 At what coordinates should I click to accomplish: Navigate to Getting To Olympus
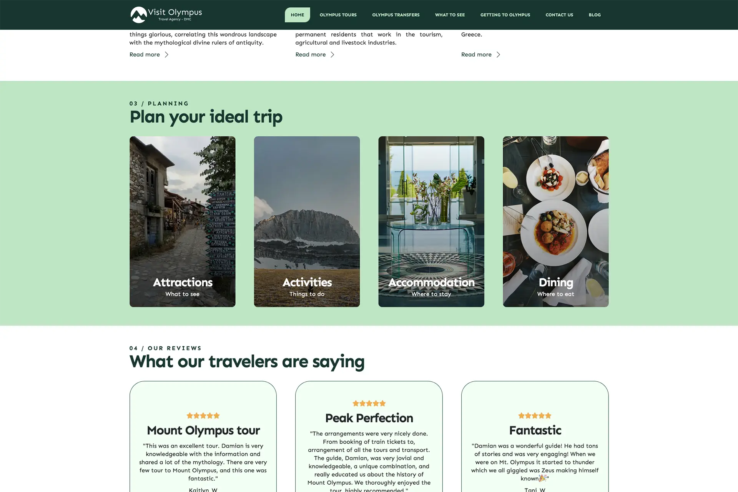505,15
